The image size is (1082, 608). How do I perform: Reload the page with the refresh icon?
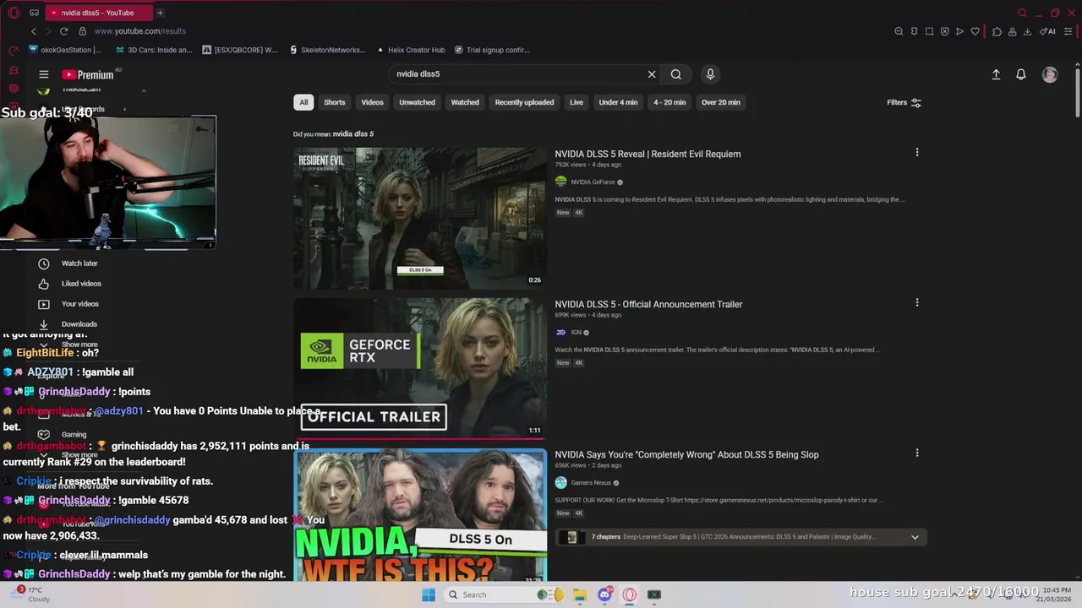point(63,31)
